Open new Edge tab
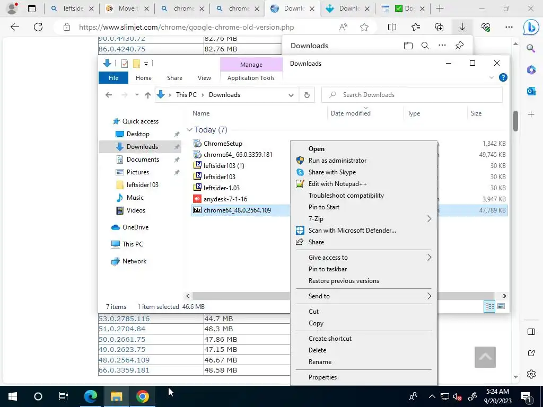 (440, 8)
